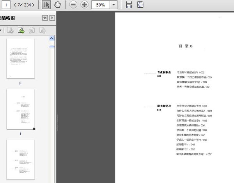Viewport: 234px width, 183px height.
Task: Select the text selection cursor tool
Action: tap(46, 5)
